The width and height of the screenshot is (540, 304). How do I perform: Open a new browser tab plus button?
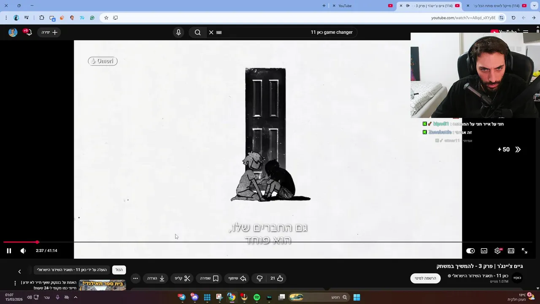click(324, 5)
